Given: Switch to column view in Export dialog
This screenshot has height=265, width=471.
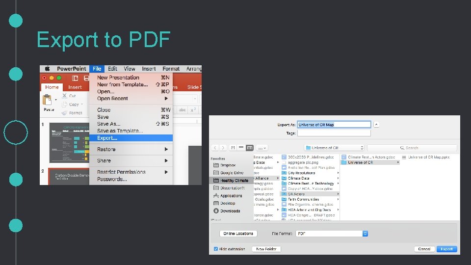Looking at the screenshot, I should (x=249, y=148).
